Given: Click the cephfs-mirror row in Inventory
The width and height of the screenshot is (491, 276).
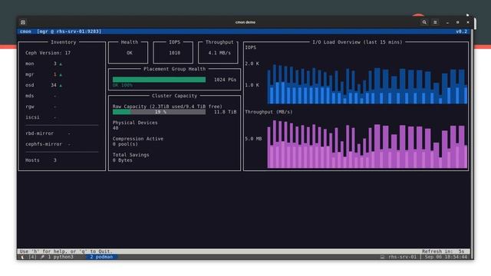Looking at the screenshot, I should [x=48, y=144].
